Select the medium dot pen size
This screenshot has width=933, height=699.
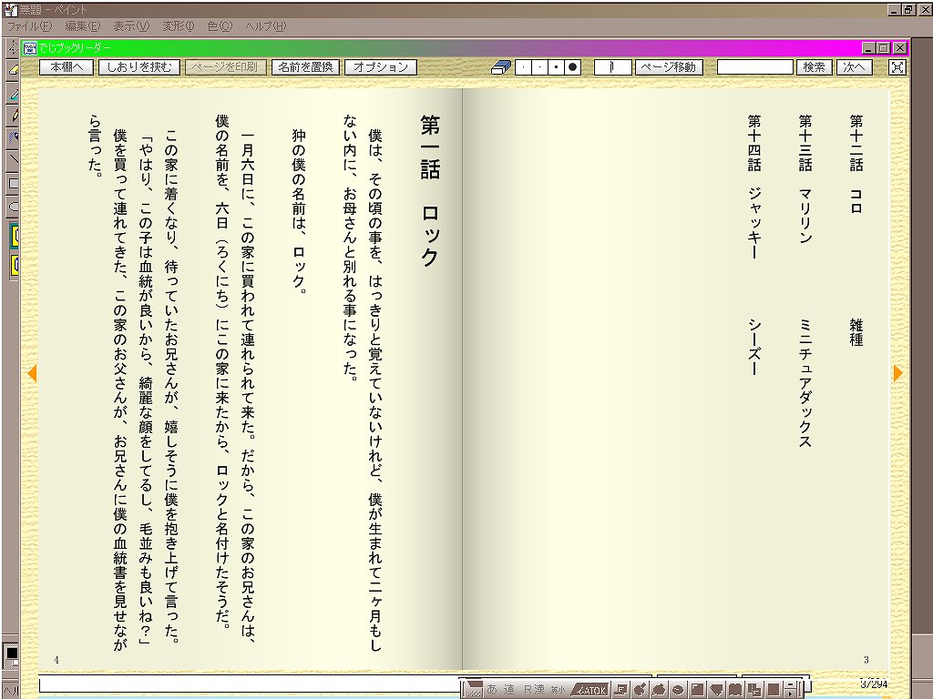pyautogui.click(x=556, y=67)
